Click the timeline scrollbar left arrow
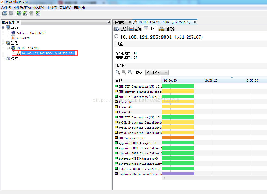Image resolution: width=267 pixels, height=194 pixels. pyautogui.click(x=164, y=178)
